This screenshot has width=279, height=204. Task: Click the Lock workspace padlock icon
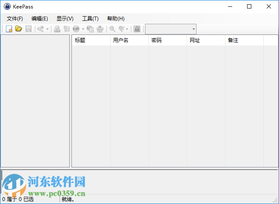(x=137, y=29)
